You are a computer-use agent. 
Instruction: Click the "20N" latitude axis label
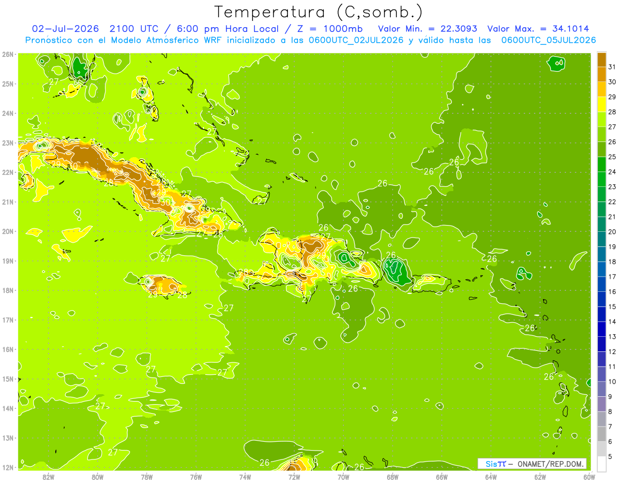[8, 231]
